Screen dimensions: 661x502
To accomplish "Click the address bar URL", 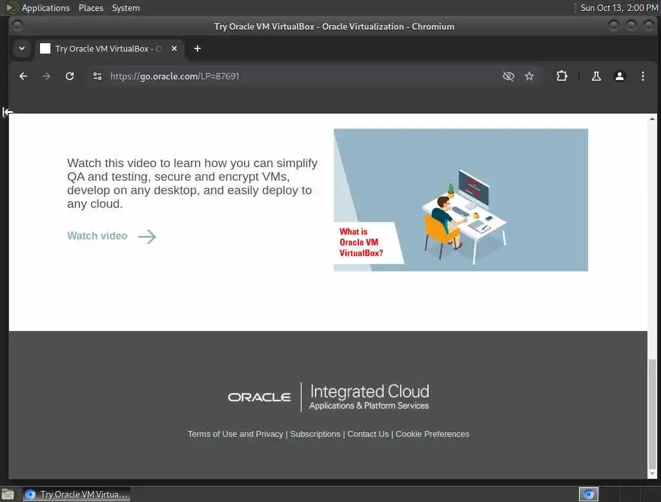I will [174, 76].
